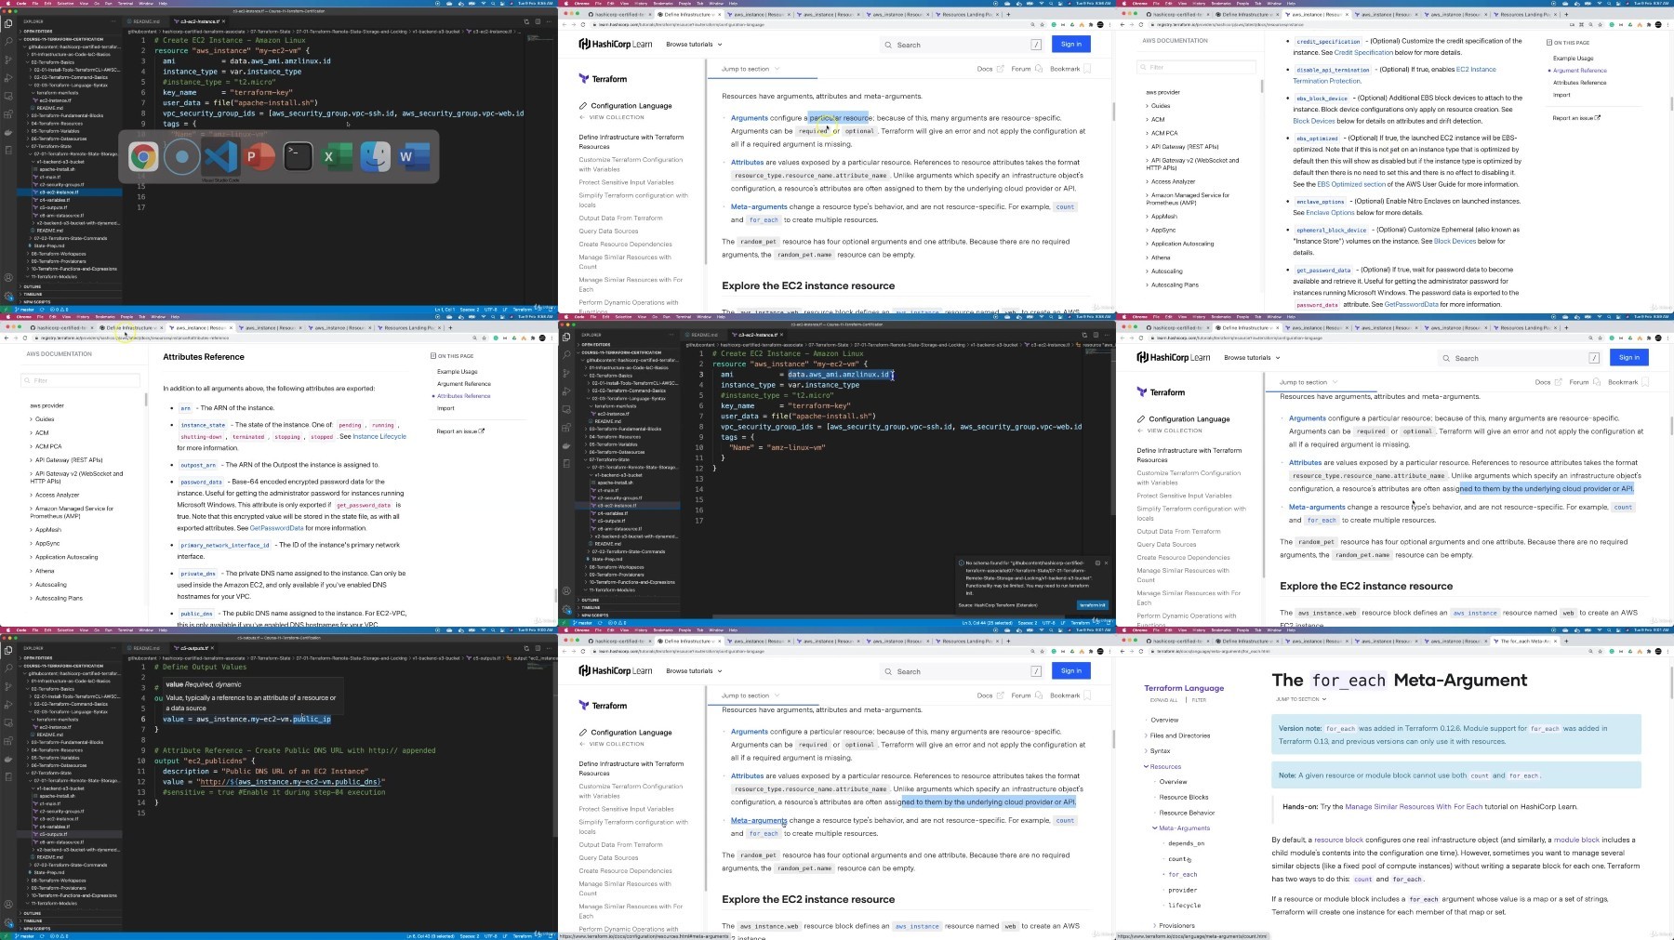
Task: Go back in the top-middle Chrome window
Action: click(x=565, y=25)
